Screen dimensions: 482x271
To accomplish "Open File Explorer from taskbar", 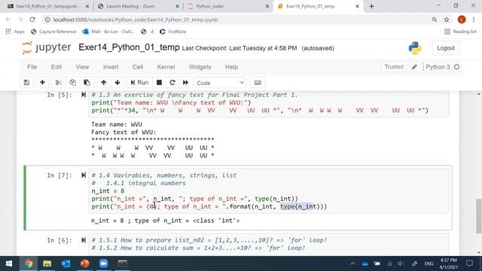I will click(47, 263).
